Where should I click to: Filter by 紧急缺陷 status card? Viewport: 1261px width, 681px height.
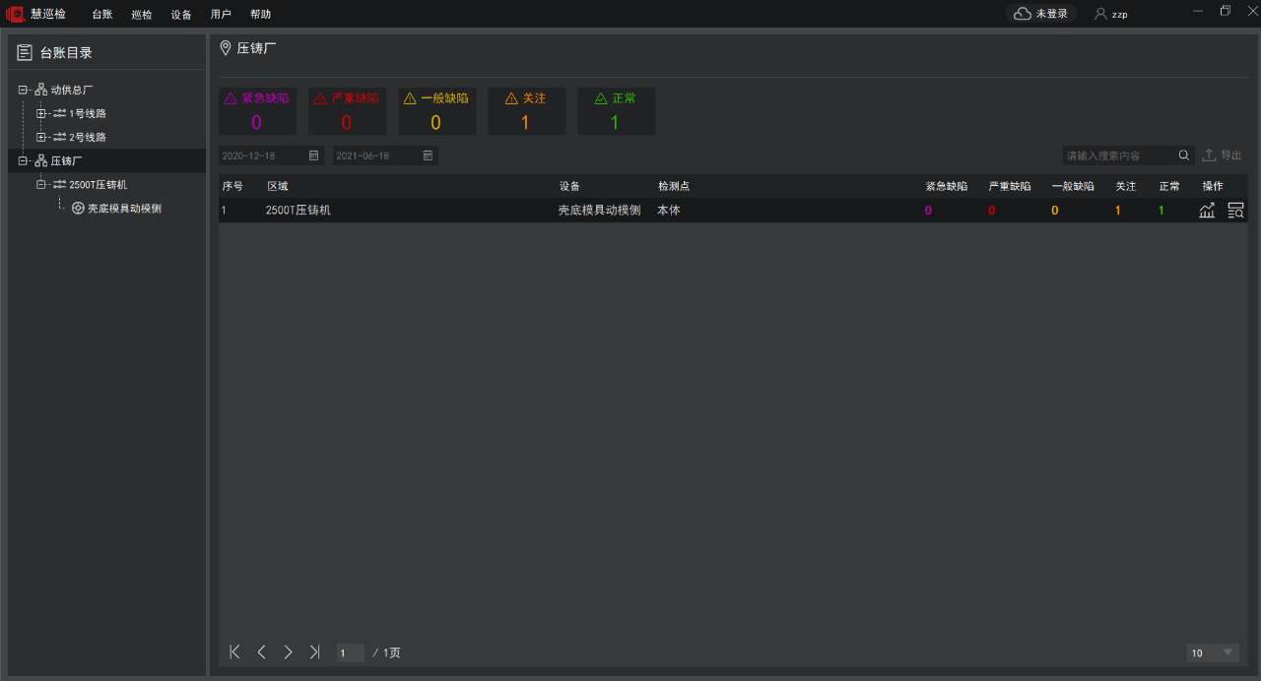257,111
